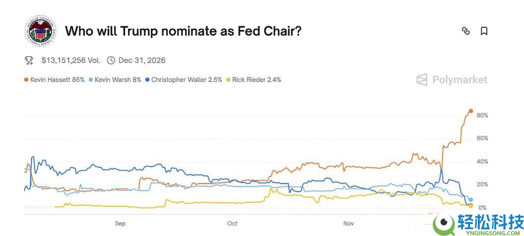Click the market title heading
Screen dimensions: 524x236
coord(183,31)
